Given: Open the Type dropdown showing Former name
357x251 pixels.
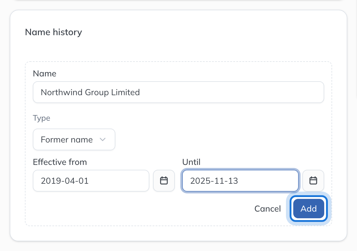Looking at the screenshot, I should pyautogui.click(x=74, y=139).
